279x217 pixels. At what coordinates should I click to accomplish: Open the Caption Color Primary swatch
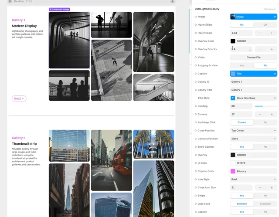click(x=233, y=171)
